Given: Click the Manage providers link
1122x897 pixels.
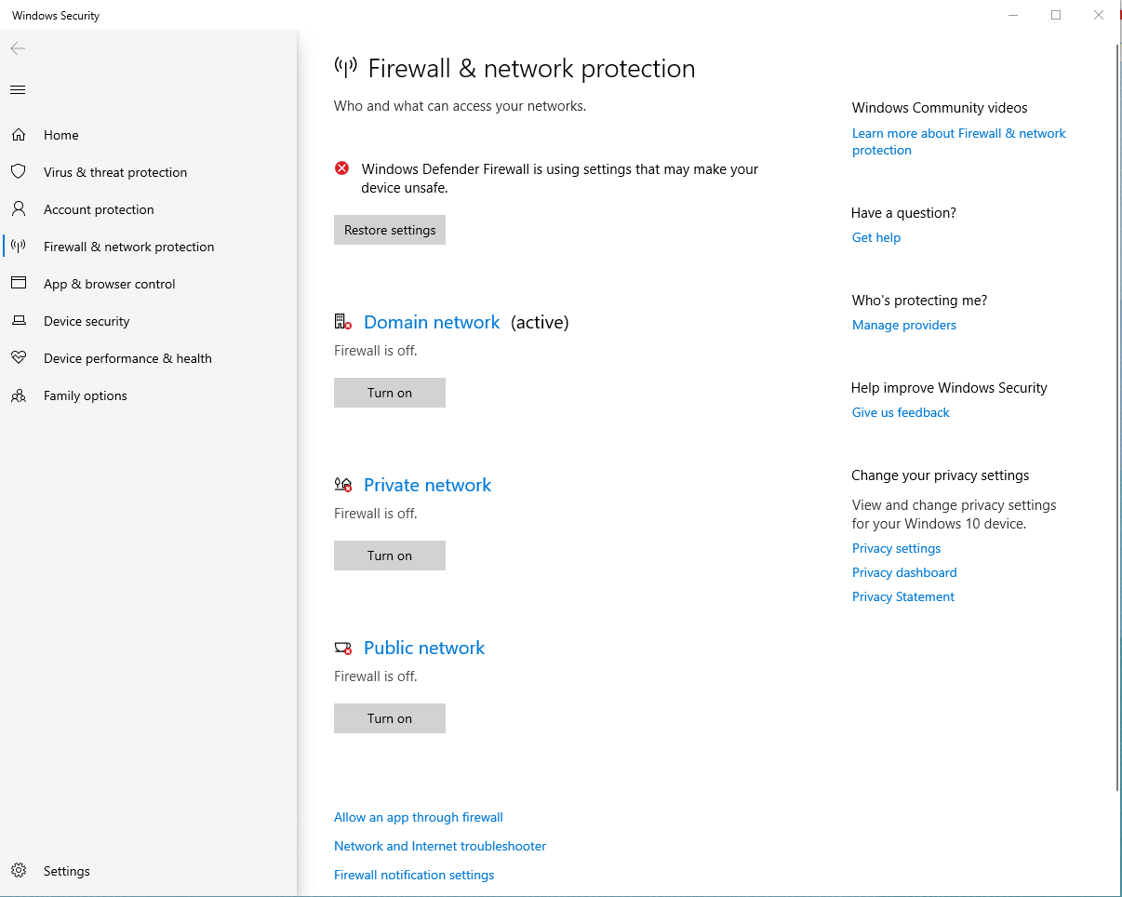Looking at the screenshot, I should [904, 325].
